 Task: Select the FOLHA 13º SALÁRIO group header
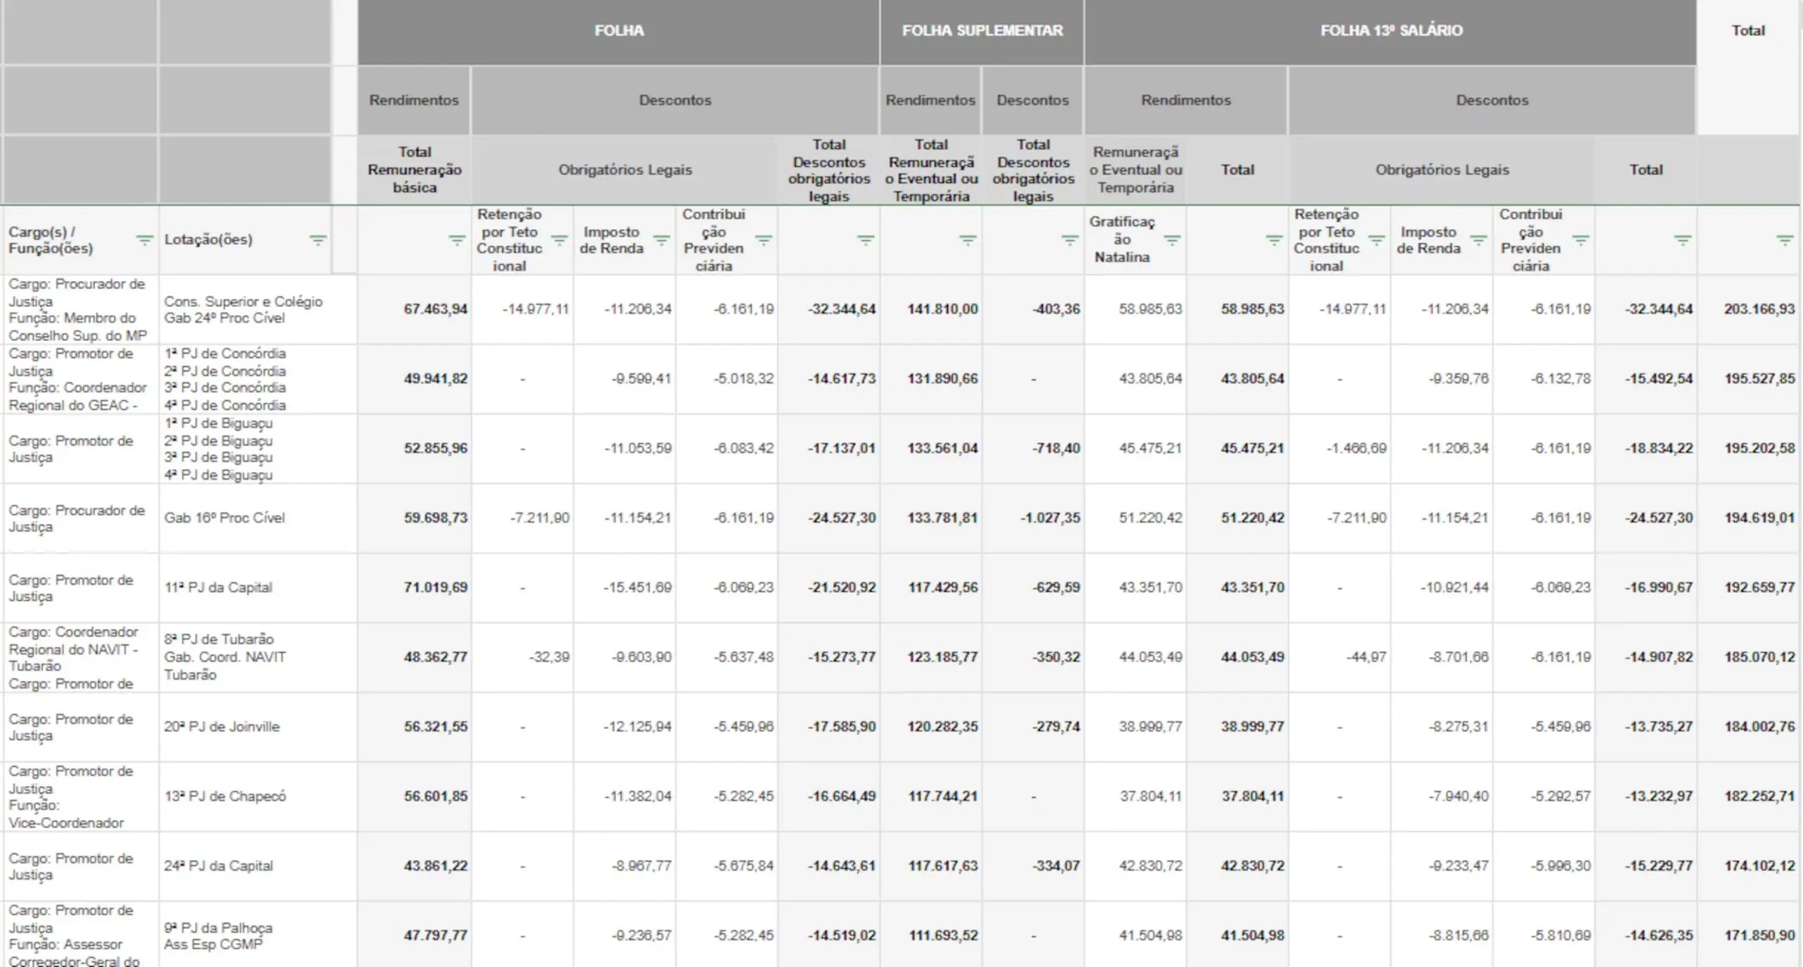[x=1391, y=31]
